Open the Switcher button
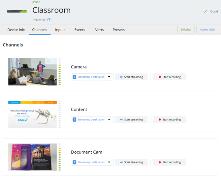The image size is (221, 178). (x=186, y=30)
